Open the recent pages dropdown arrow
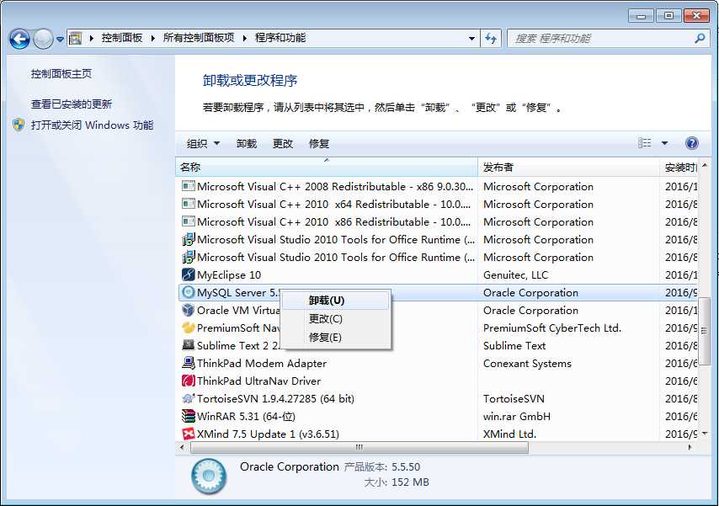 pyautogui.click(x=60, y=39)
